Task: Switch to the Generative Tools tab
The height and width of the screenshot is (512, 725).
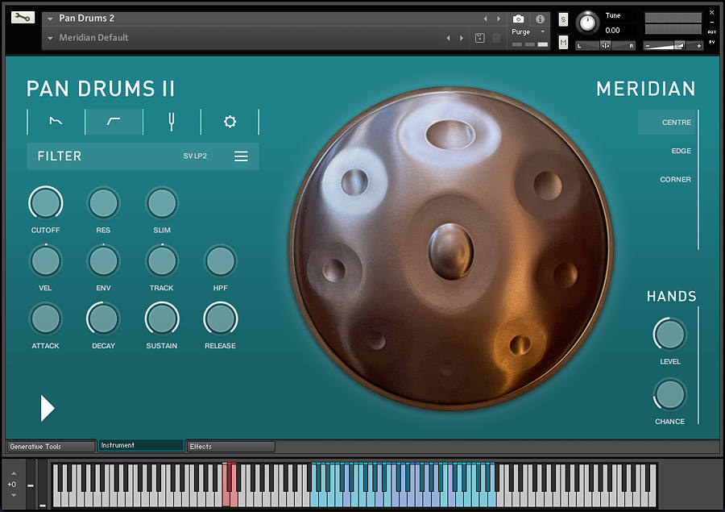Action: point(51,447)
